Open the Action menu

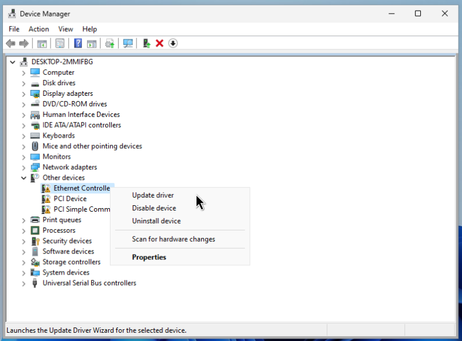point(39,29)
